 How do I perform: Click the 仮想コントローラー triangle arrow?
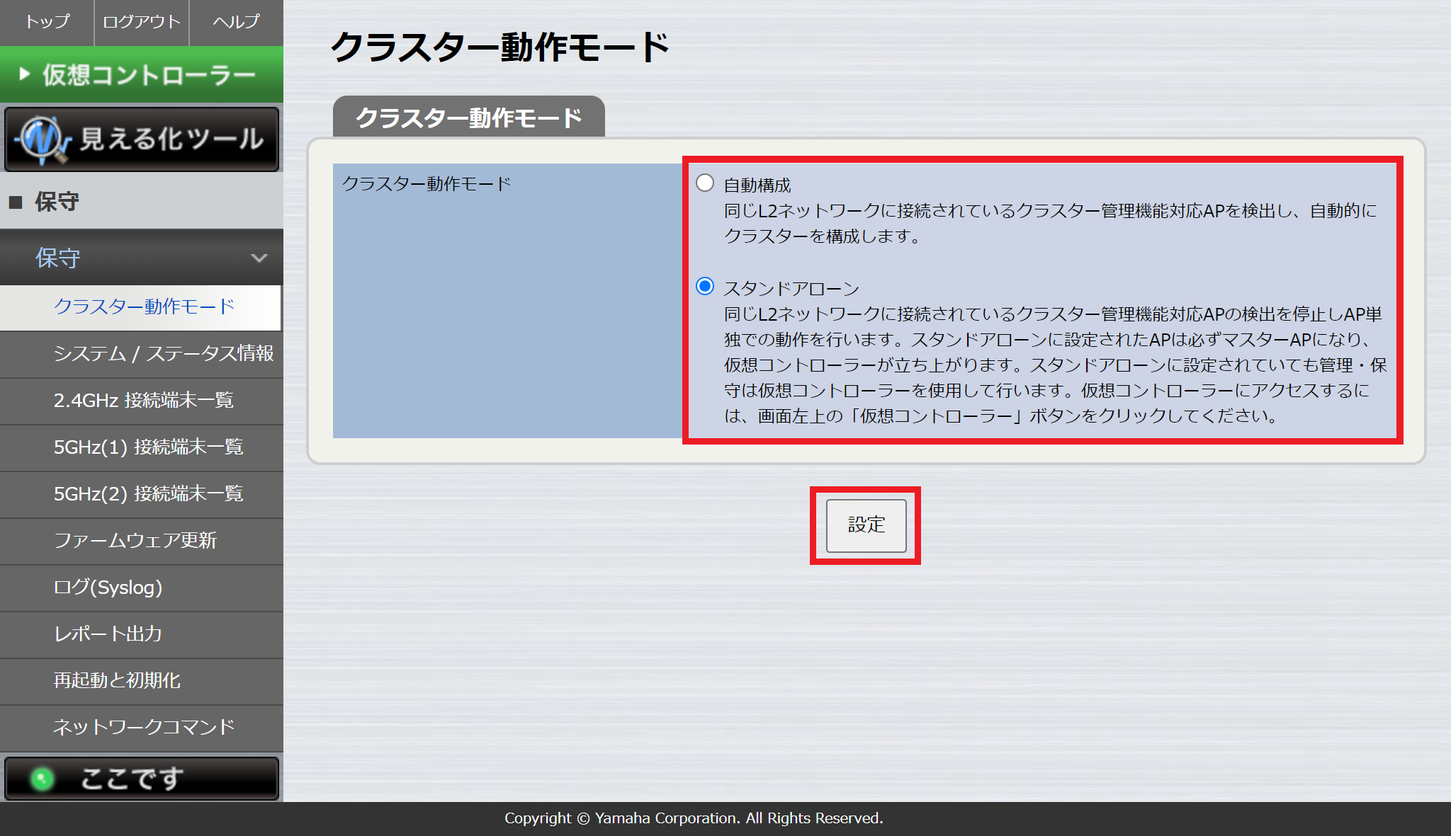tap(24, 74)
